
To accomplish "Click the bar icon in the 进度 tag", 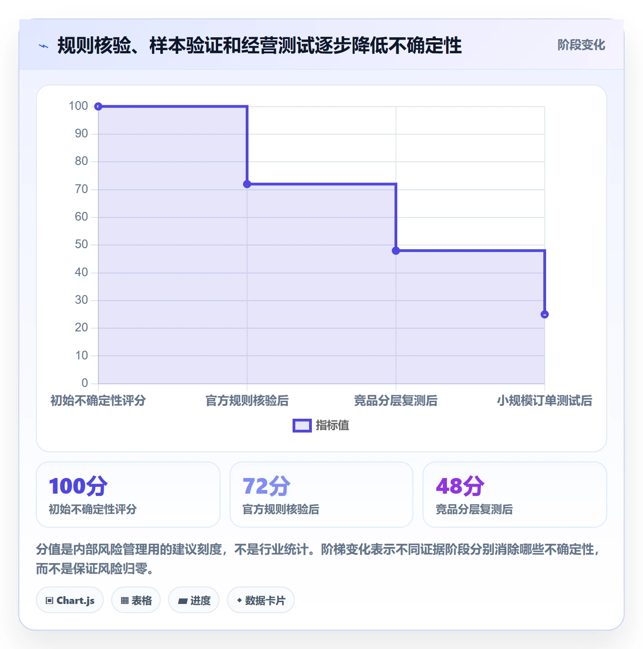I will (182, 601).
